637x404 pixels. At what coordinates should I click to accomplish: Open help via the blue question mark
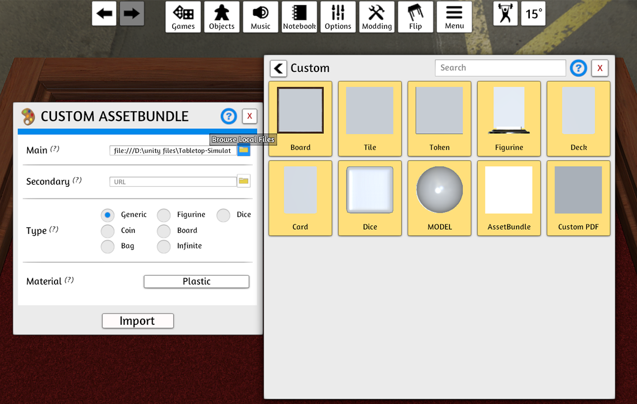578,68
